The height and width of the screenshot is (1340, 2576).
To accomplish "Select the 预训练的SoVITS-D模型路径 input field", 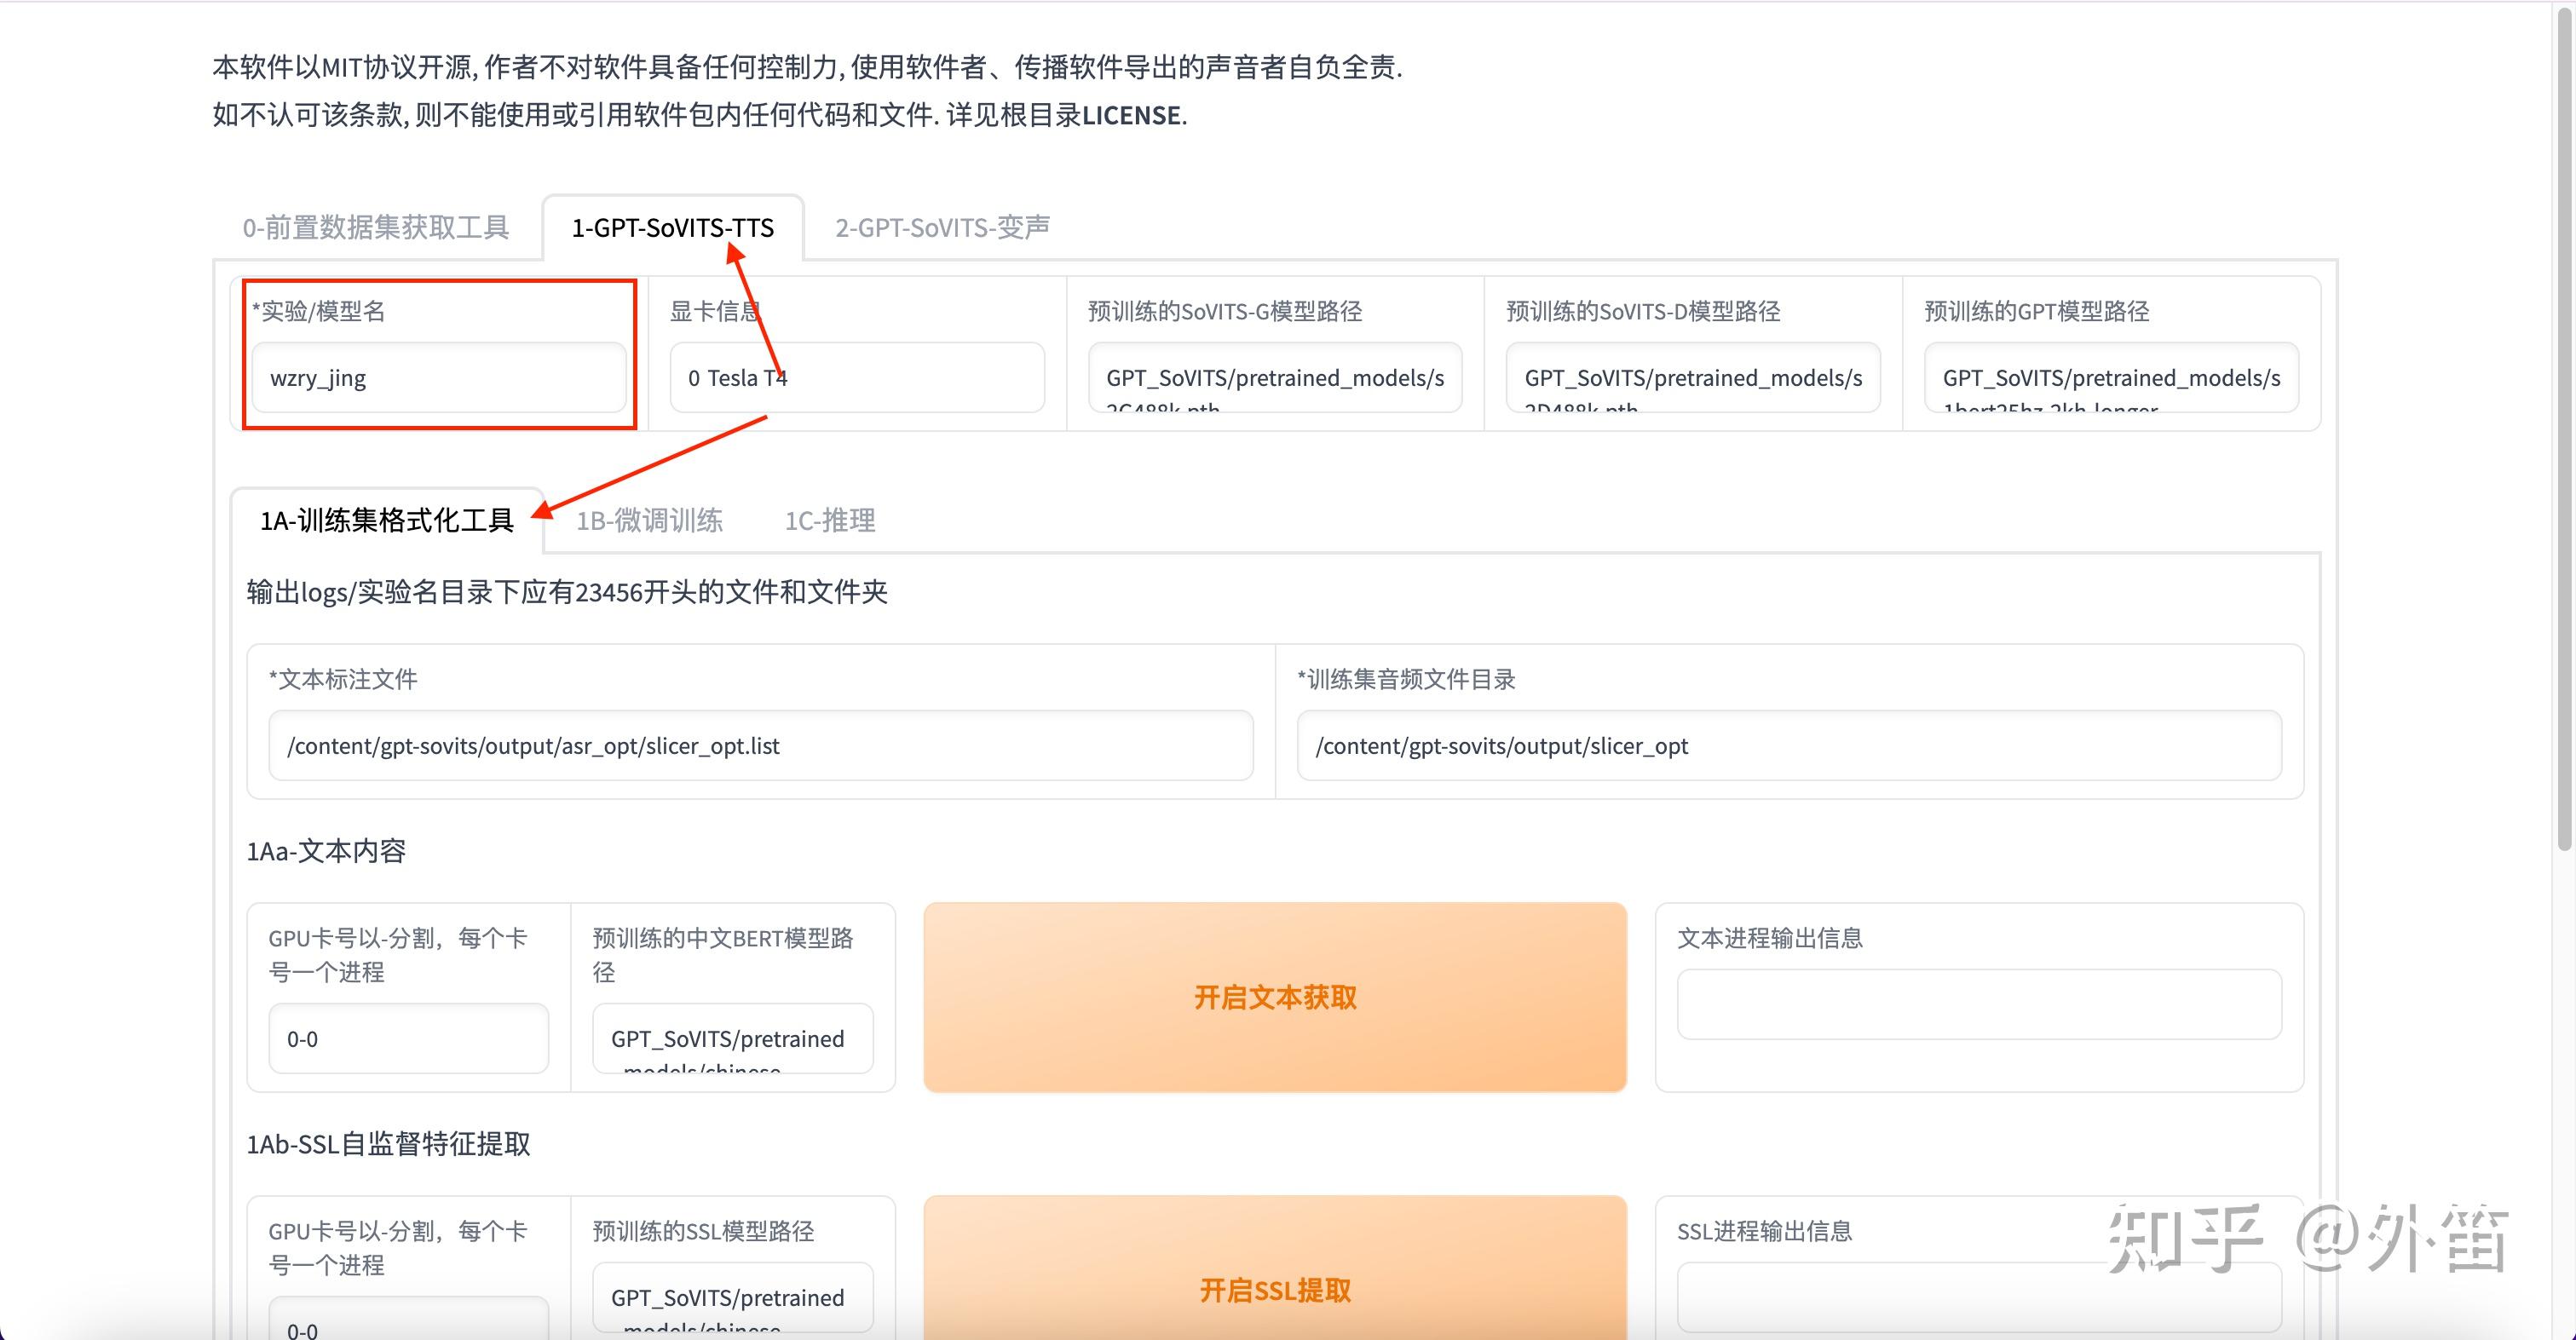I will (1692, 377).
